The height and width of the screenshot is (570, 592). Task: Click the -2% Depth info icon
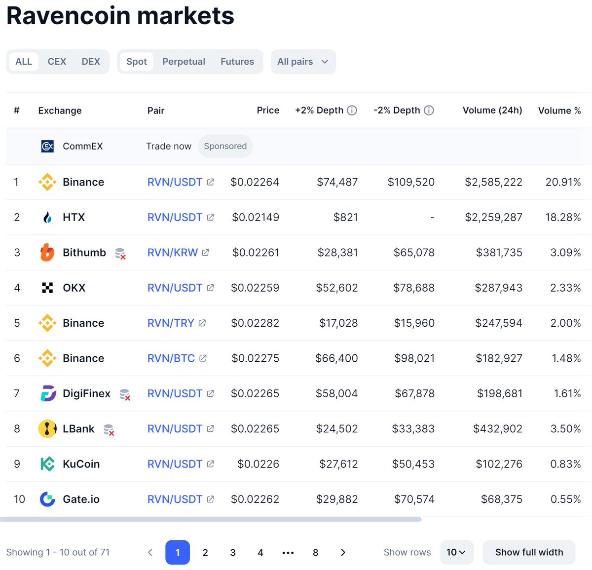[429, 111]
